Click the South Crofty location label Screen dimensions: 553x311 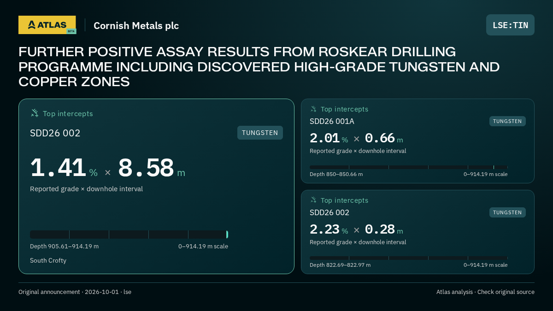[x=48, y=260]
